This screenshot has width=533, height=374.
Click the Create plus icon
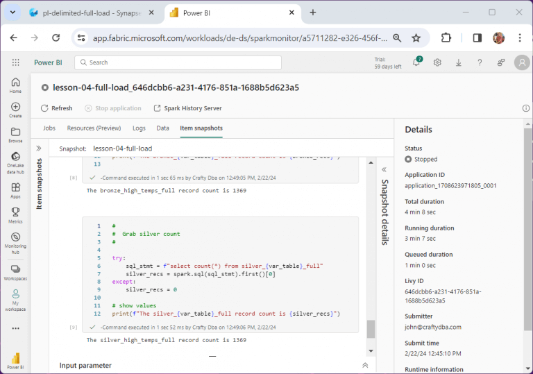pos(15,110)
